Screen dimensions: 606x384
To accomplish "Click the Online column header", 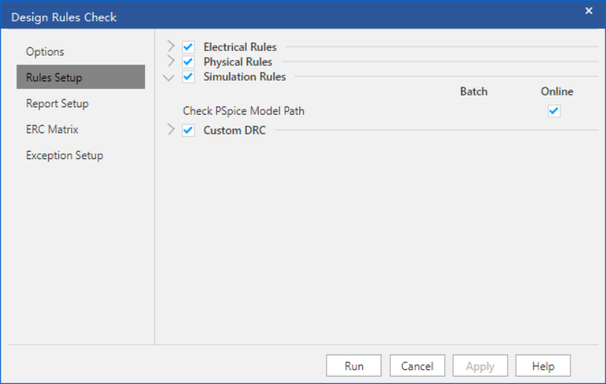I will point(557,91).
